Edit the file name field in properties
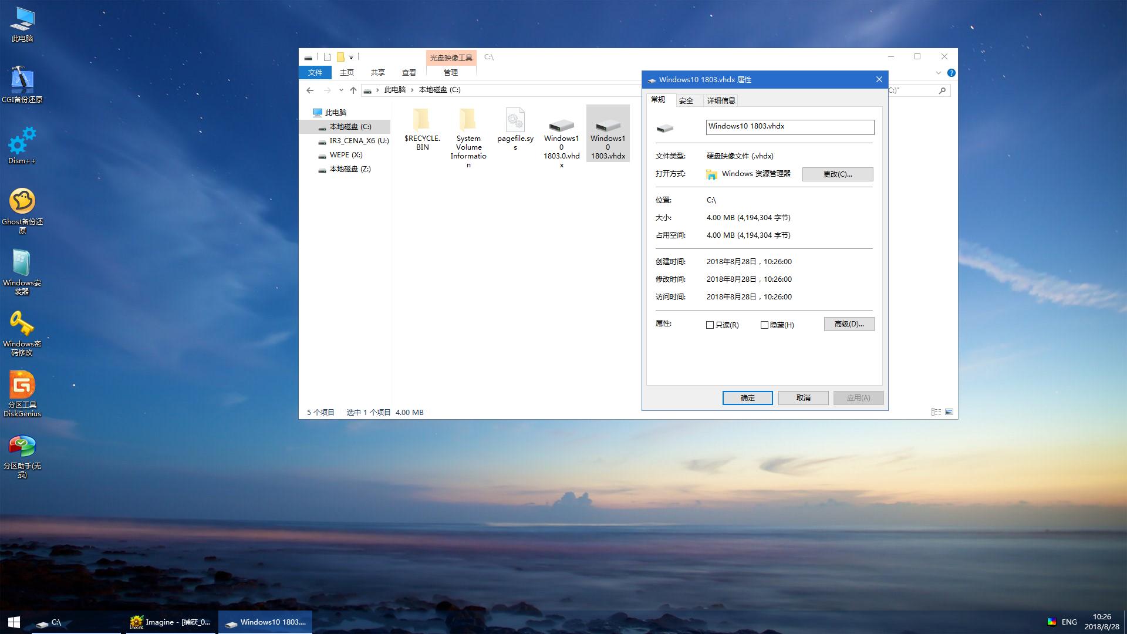 click(790, 127)
